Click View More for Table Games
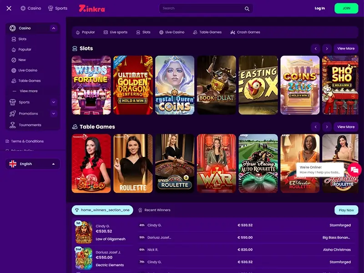Viewport: 364px width, 273px height. 346,127
